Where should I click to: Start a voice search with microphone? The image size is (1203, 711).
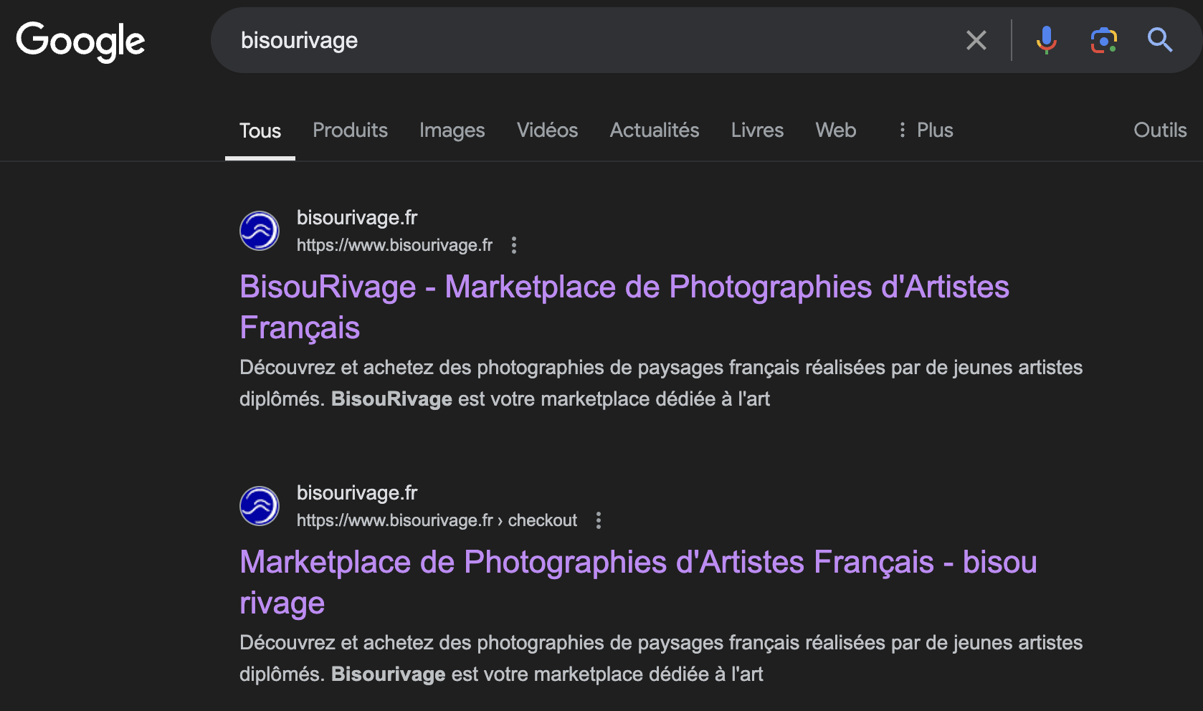pos(1046,40)
